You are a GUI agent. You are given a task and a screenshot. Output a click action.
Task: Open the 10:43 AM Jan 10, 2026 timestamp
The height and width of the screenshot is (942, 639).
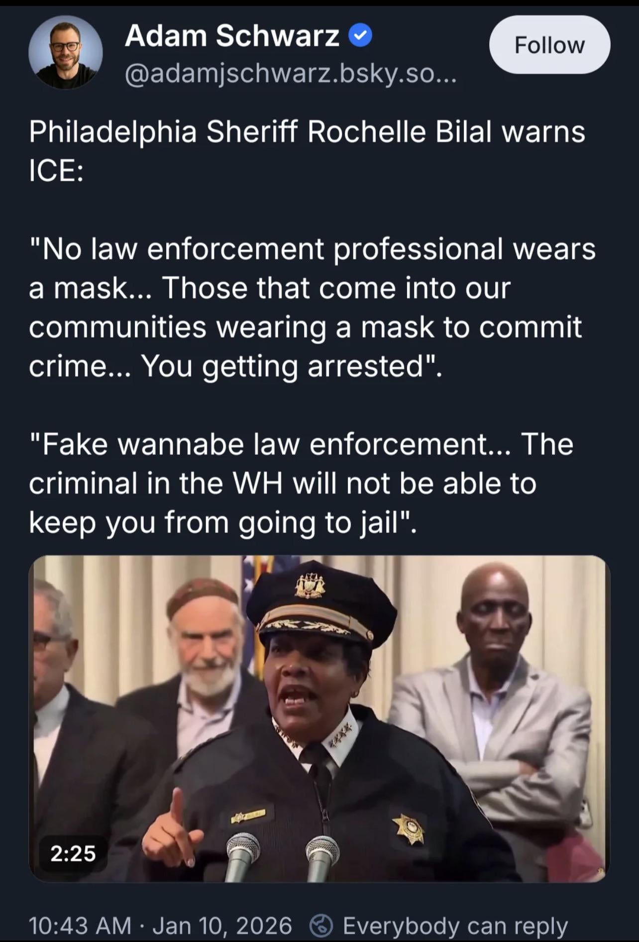pyautogui.click(x=160, y=926)
